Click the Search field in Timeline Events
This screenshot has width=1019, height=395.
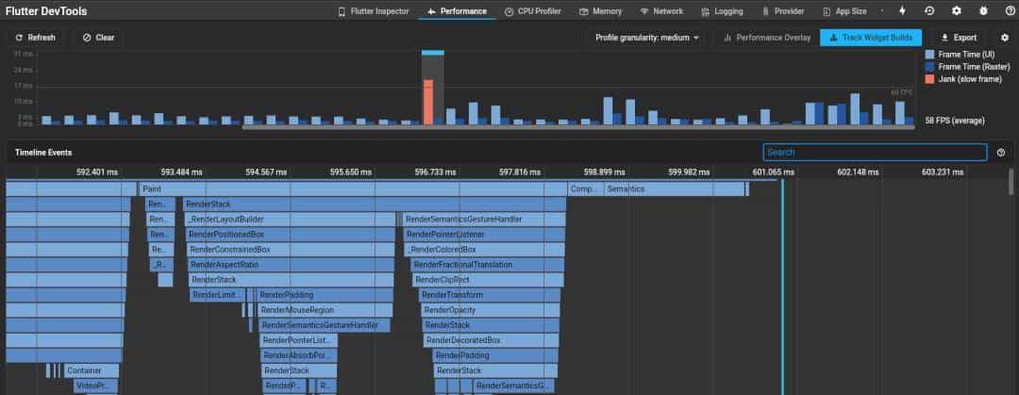coord(875,152)
